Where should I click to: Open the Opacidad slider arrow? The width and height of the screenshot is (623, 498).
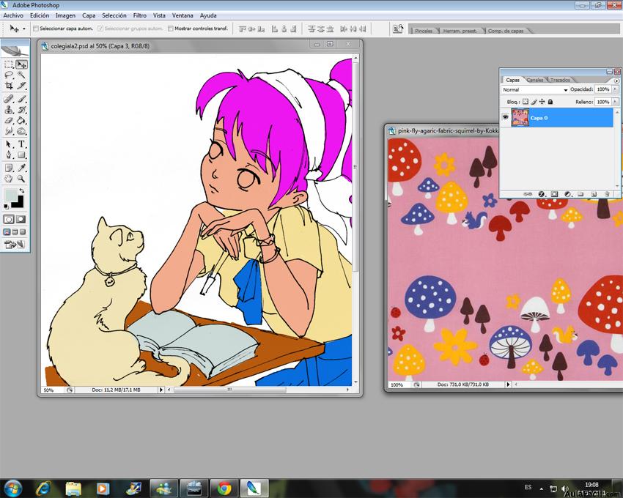[615, 89]
